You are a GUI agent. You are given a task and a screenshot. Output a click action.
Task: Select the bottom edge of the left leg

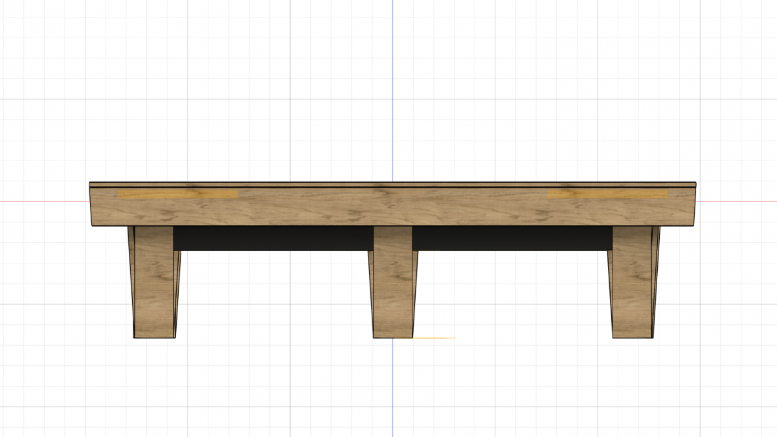154,337
